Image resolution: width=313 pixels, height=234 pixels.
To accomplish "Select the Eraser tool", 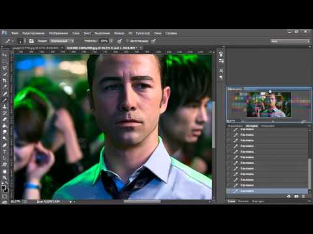I will (x=5, y=120).
